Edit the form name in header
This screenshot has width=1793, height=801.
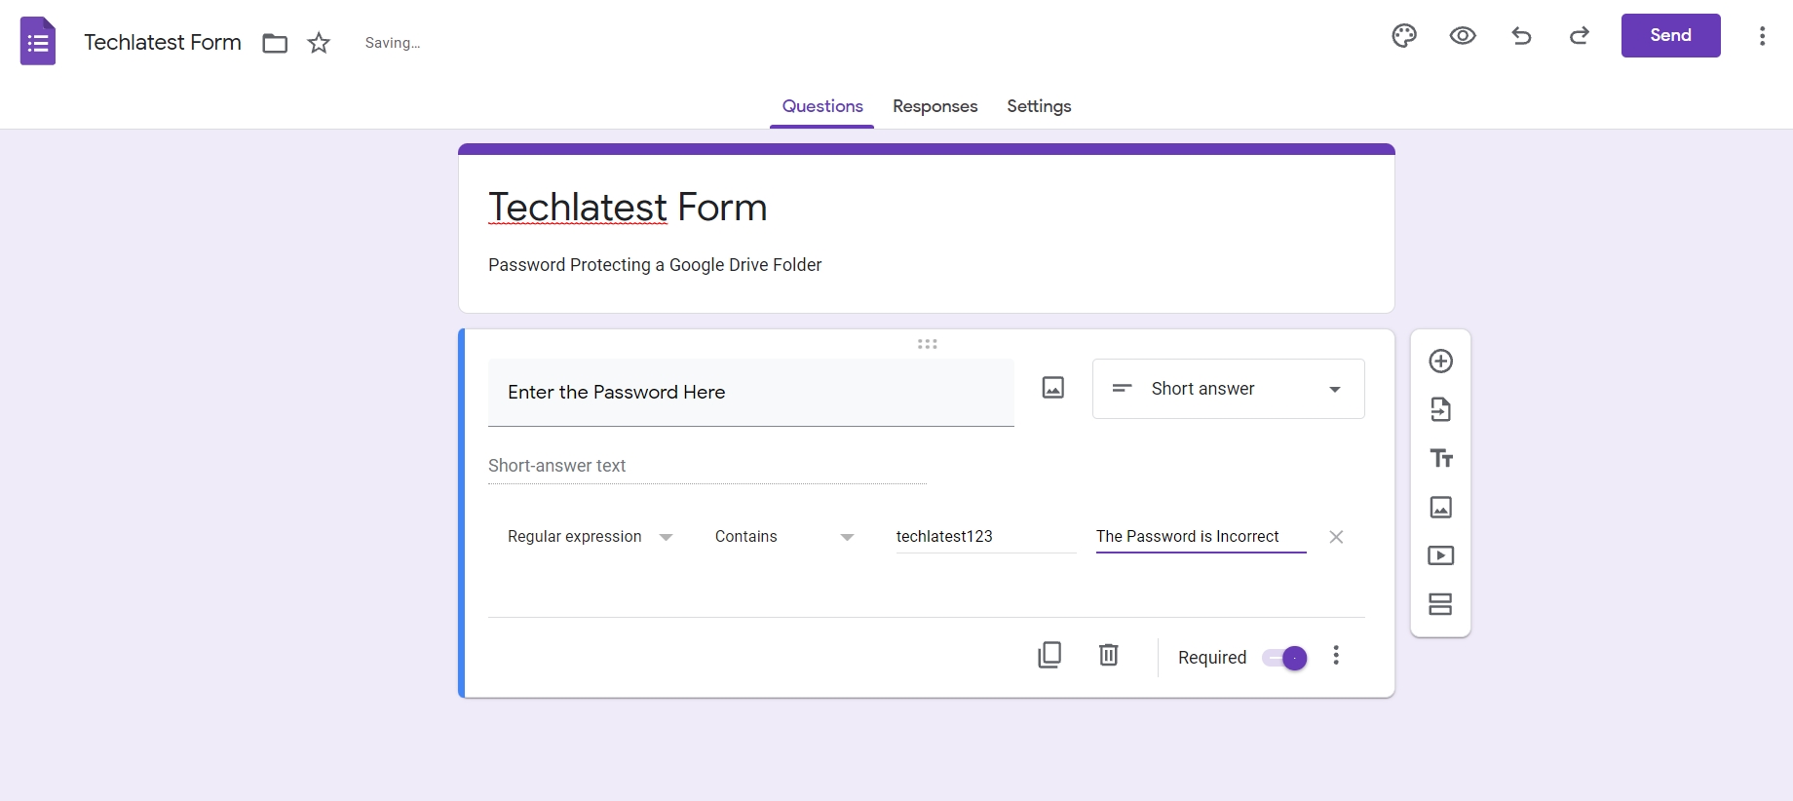(163, 43)
